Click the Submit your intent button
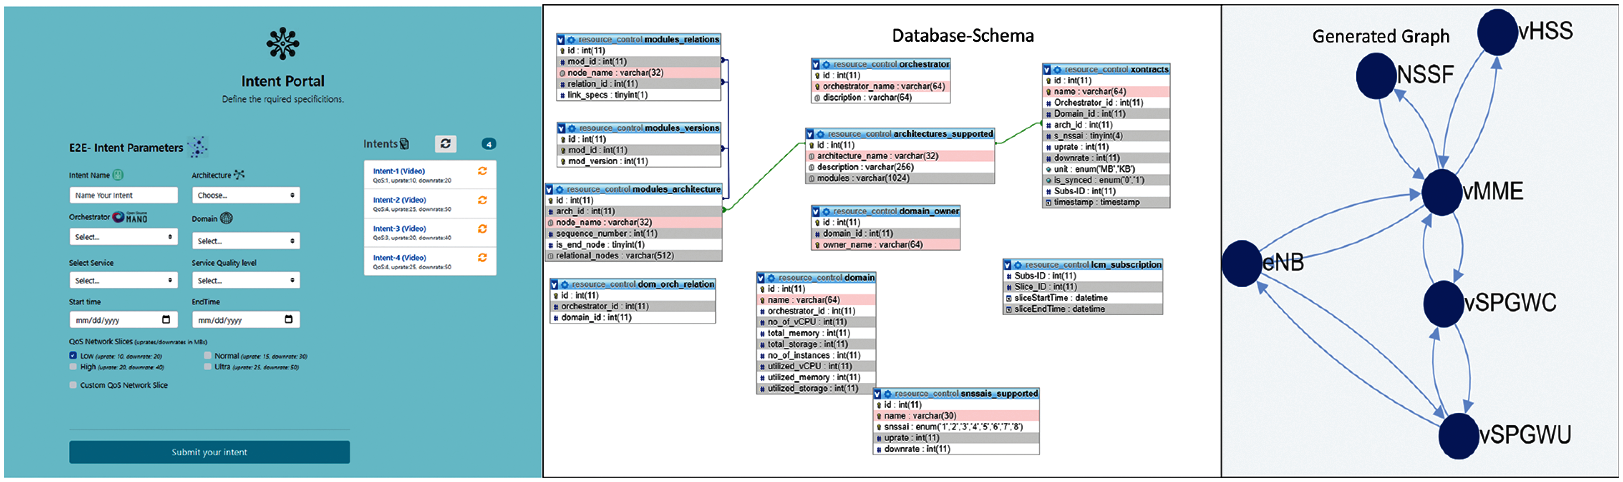Screen dimensions: 1623x482 209,452
